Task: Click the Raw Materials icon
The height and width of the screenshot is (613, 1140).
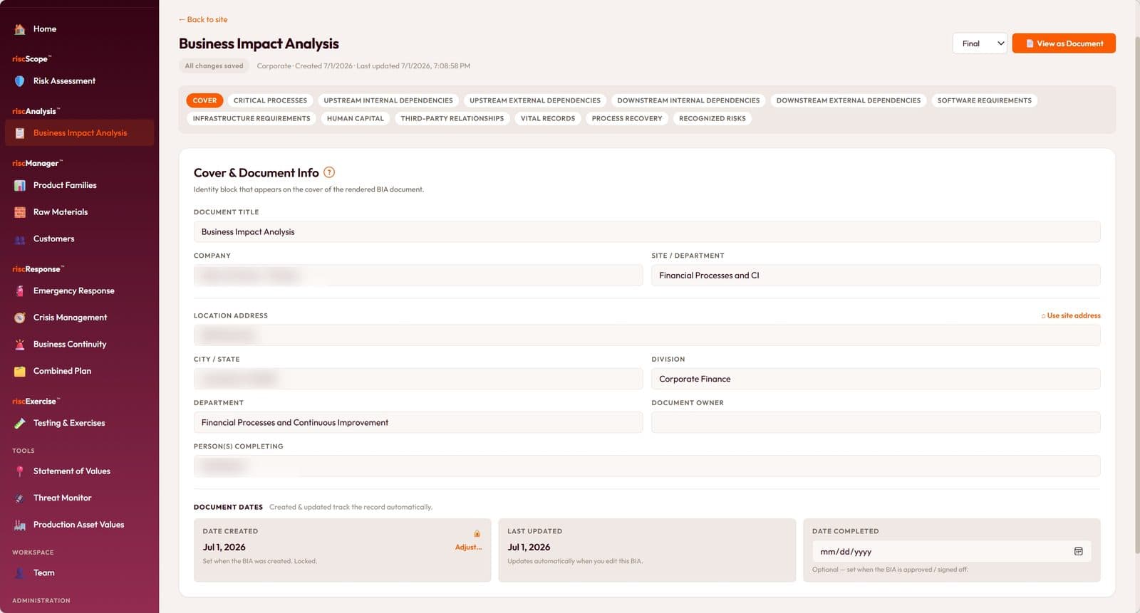Action: pyautogui.click(x=20, y=212)
